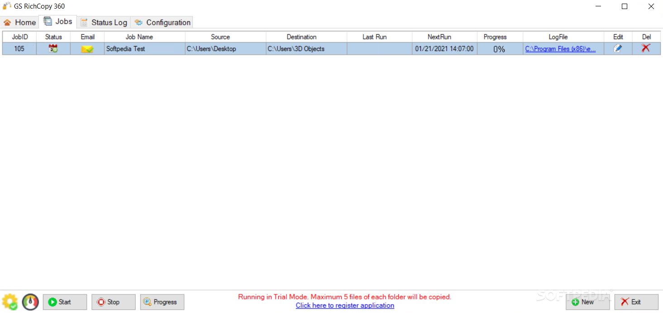Switch to the Home tab
The image size is (663, 313).
[x=20, y=22]
